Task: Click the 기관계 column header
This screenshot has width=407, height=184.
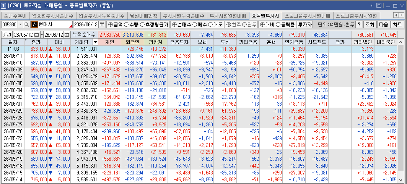Action: pyautogui.click(x=156, y=42)
